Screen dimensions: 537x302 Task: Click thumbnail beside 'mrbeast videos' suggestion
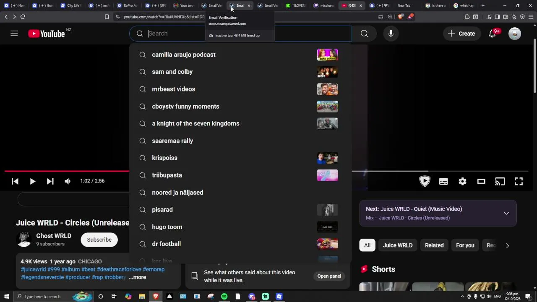click(327, 89)
